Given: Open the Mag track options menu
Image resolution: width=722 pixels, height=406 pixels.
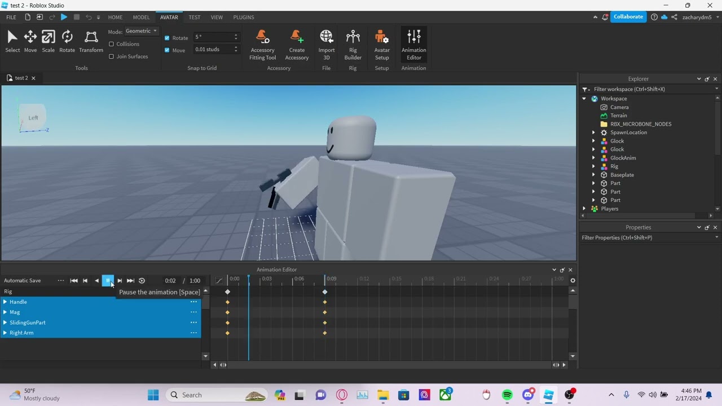Looking at the screenshot, I should tap(193, 312).
